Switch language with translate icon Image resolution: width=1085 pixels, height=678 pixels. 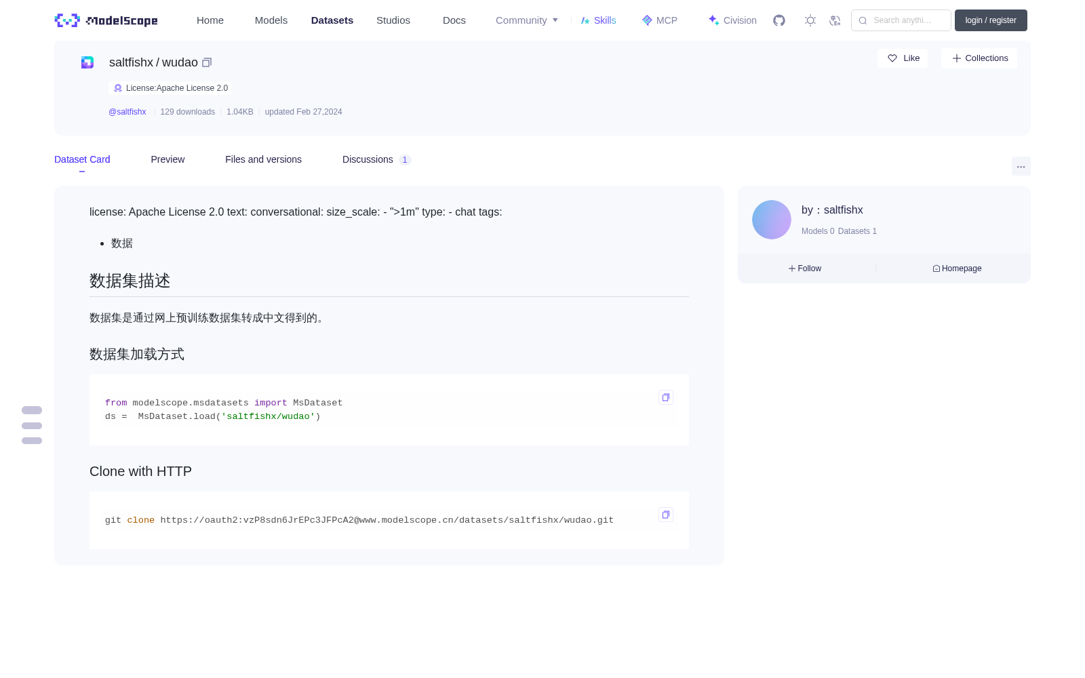[835, 20]
